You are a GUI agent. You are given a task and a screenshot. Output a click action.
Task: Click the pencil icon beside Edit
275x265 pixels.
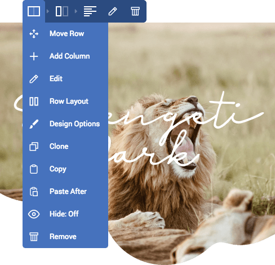(34, 79)
